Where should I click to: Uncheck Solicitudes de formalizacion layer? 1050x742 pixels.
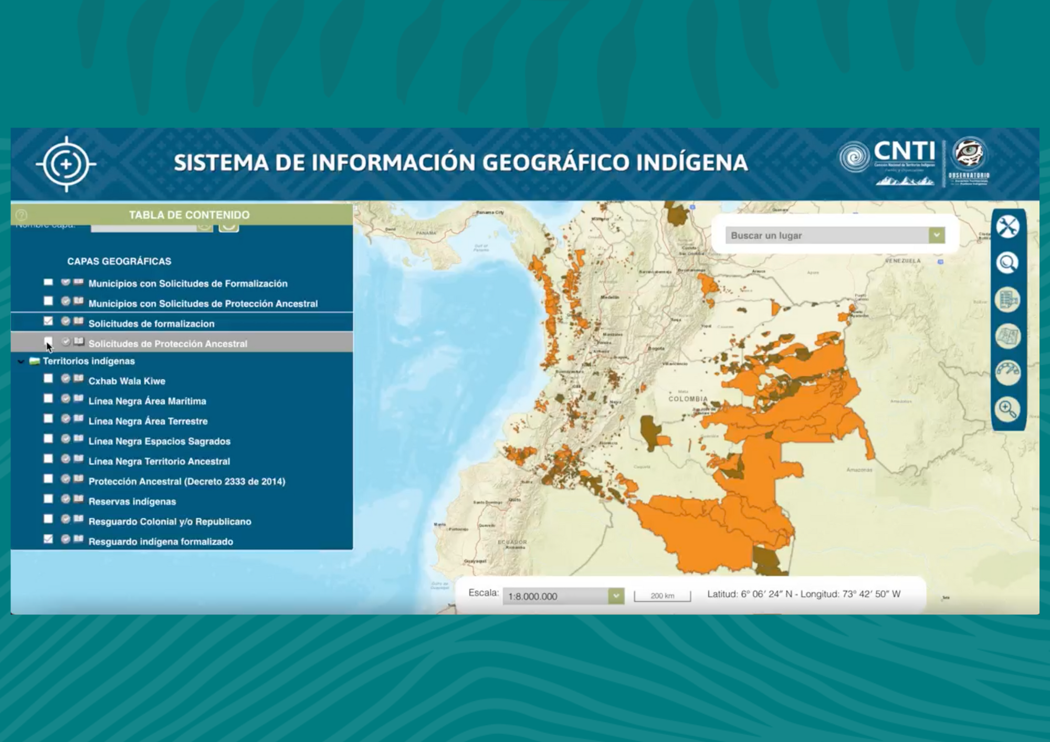pos(48,321)
